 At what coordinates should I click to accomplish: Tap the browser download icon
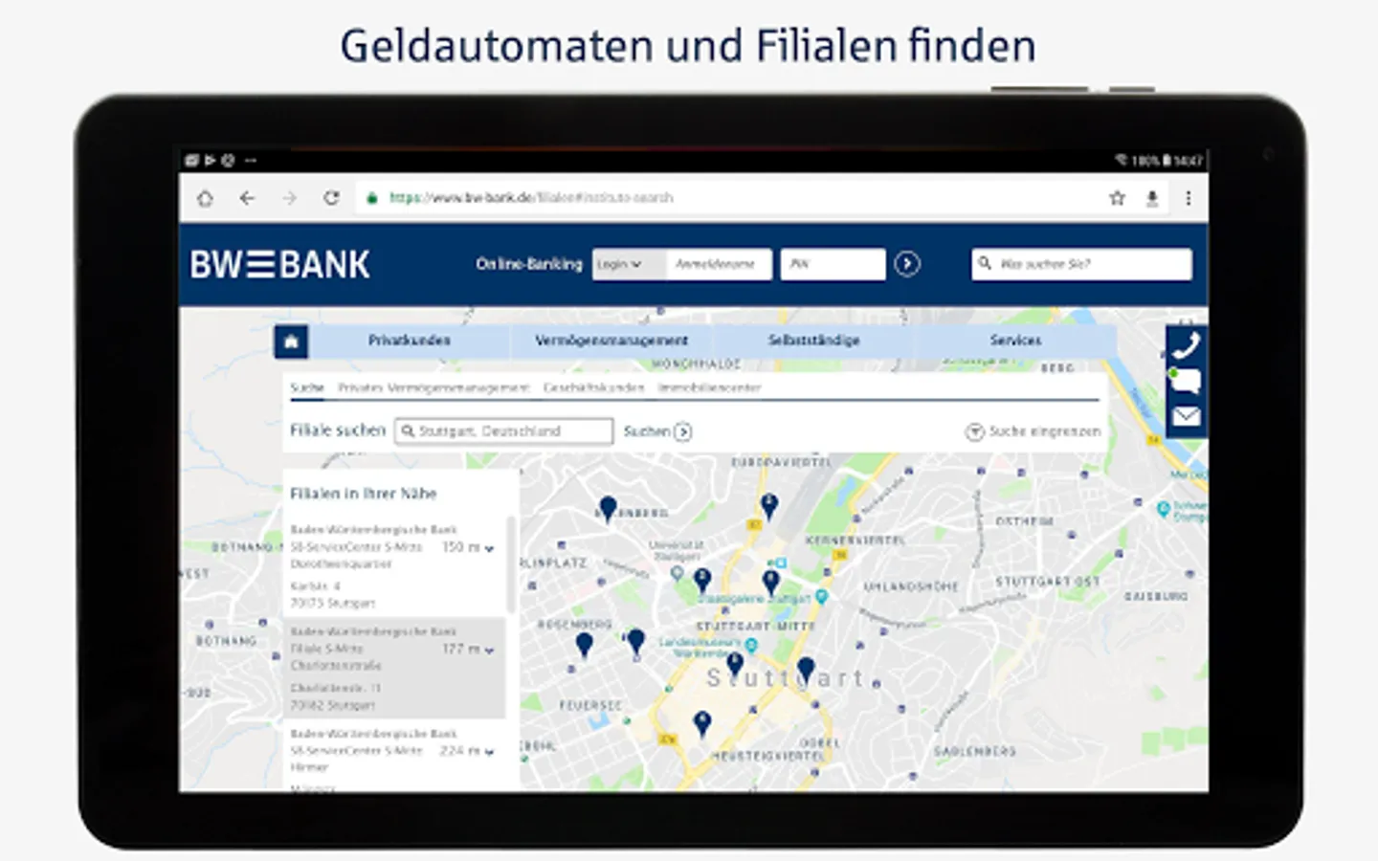(1152, 198)
